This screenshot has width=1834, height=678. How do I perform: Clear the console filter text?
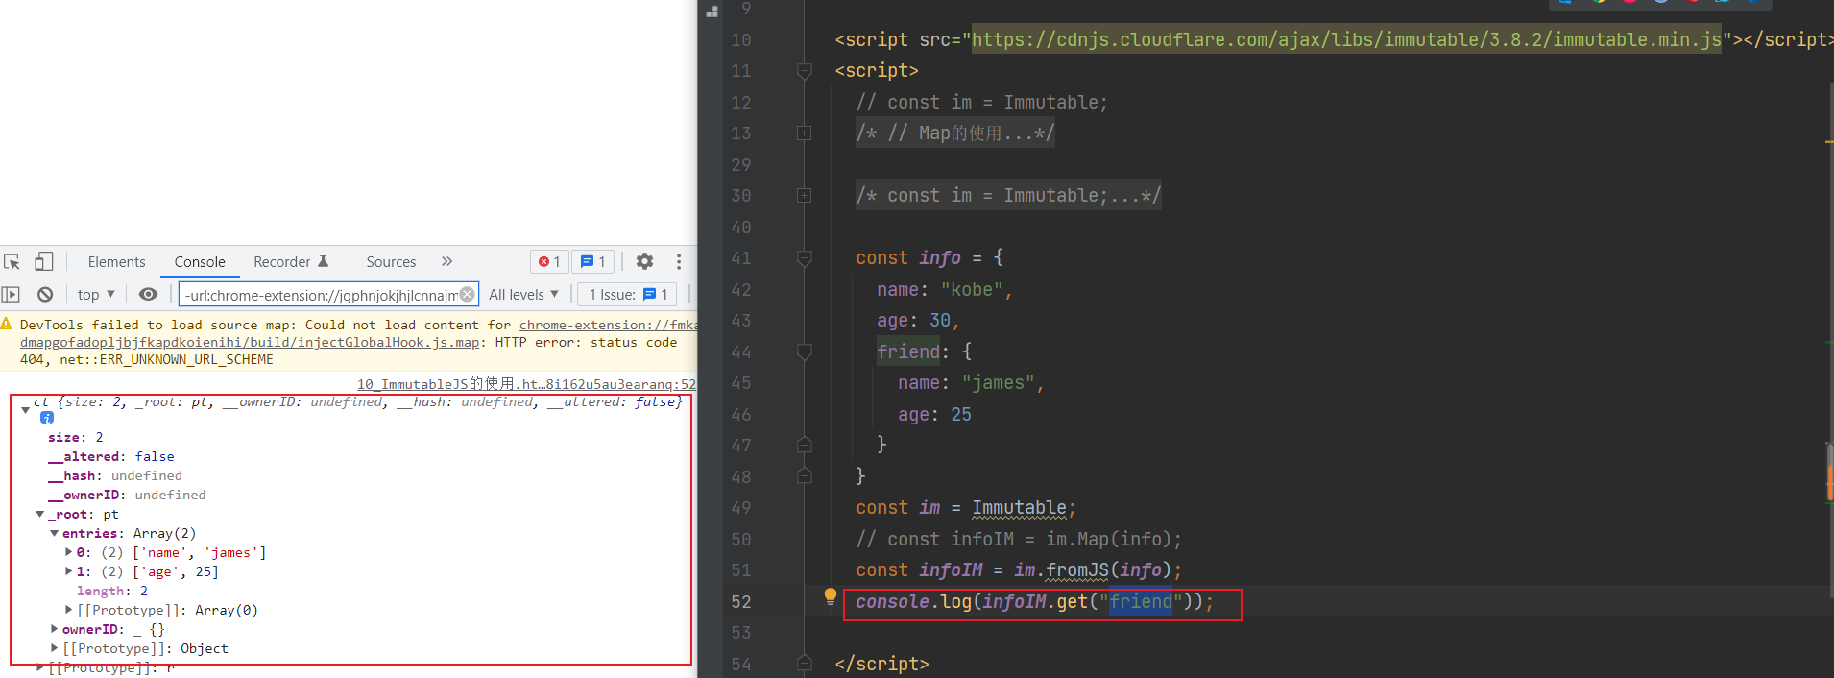point(468,294)
